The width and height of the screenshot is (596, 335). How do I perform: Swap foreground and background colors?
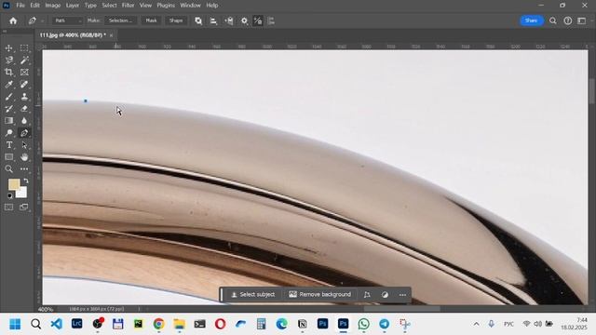(x=26, y=181)
